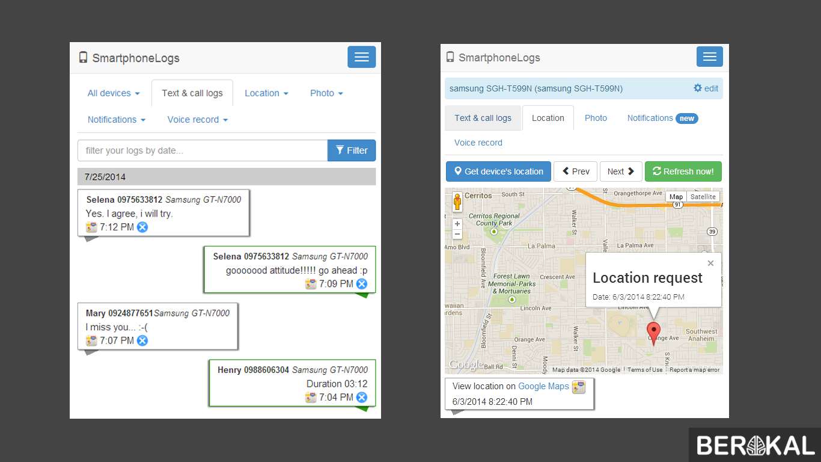Select Text & call logs tab, right panel
Image resolution: width=821 pixels, height=462 pixels.
[x=483, y=118]
